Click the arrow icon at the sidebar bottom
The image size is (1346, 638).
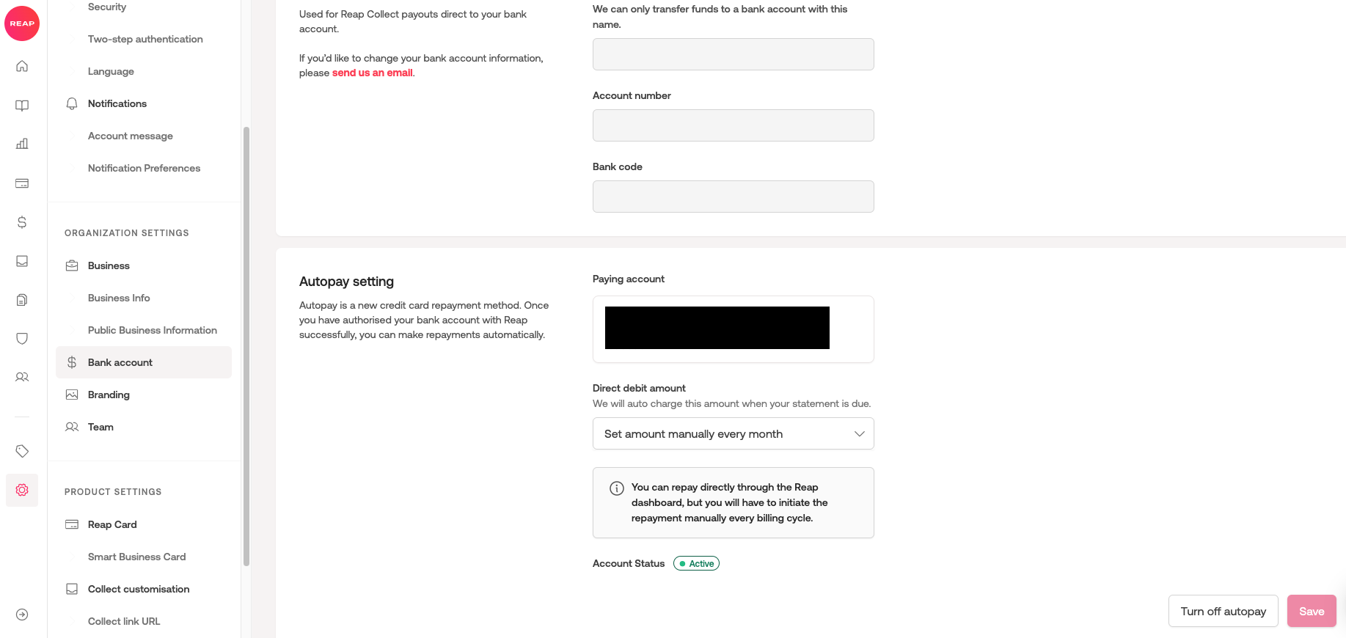click(22, 615)
